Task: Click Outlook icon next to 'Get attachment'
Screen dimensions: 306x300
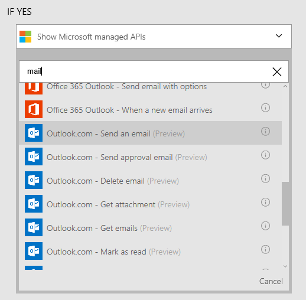Action: pyautogui.click(x=34, y=204)
